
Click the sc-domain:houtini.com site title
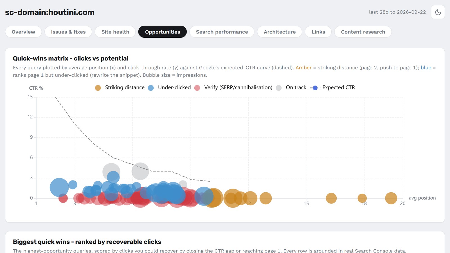pos(50,12)
